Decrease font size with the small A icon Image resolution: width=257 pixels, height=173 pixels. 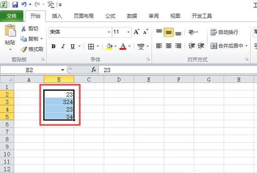pos(145,32)
